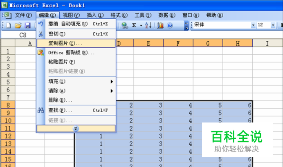Open the Insert menu

(x=95, y=16)
